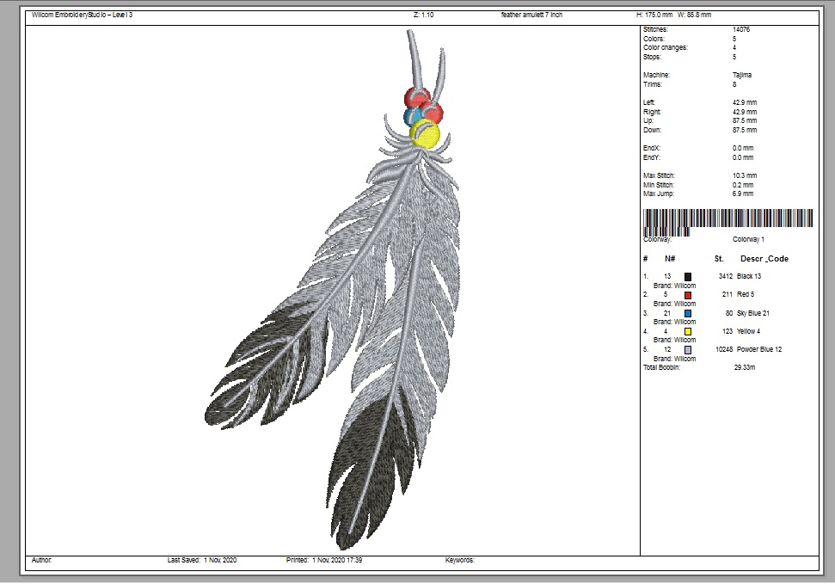
Task: Click the Stitches count value 14076
Action: tap(741, 30)
